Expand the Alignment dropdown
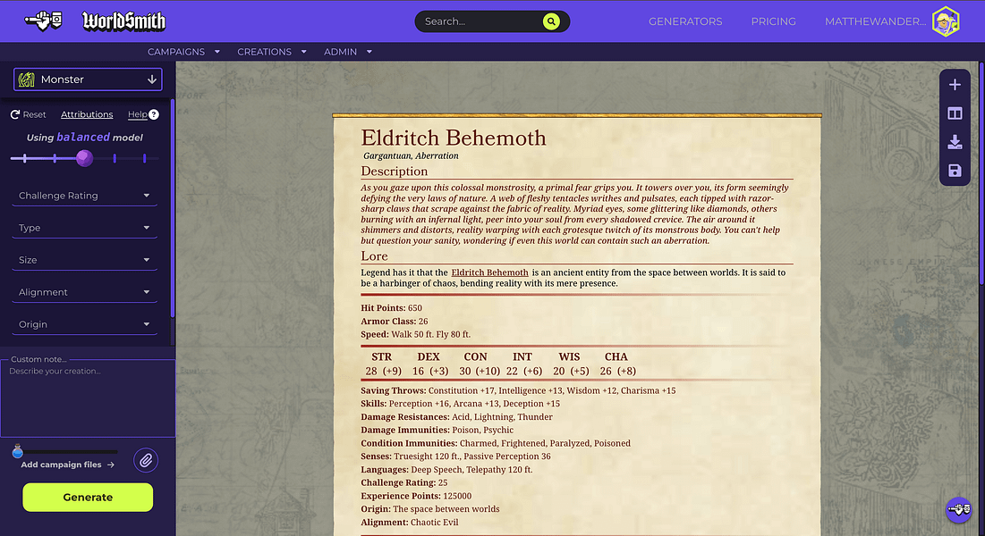985x536 pixels. pos(84,292)
